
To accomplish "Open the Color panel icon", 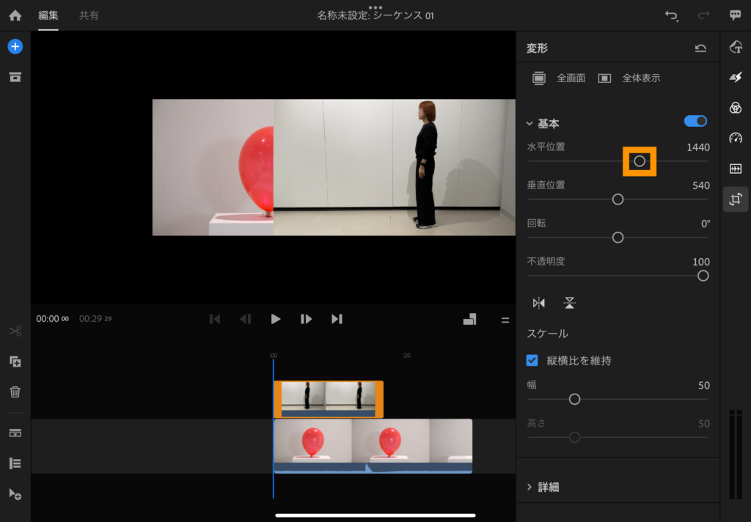I will (736, 108).
